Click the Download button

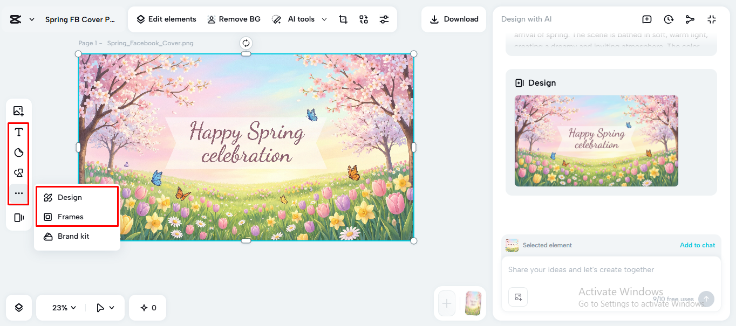(454, 19)
